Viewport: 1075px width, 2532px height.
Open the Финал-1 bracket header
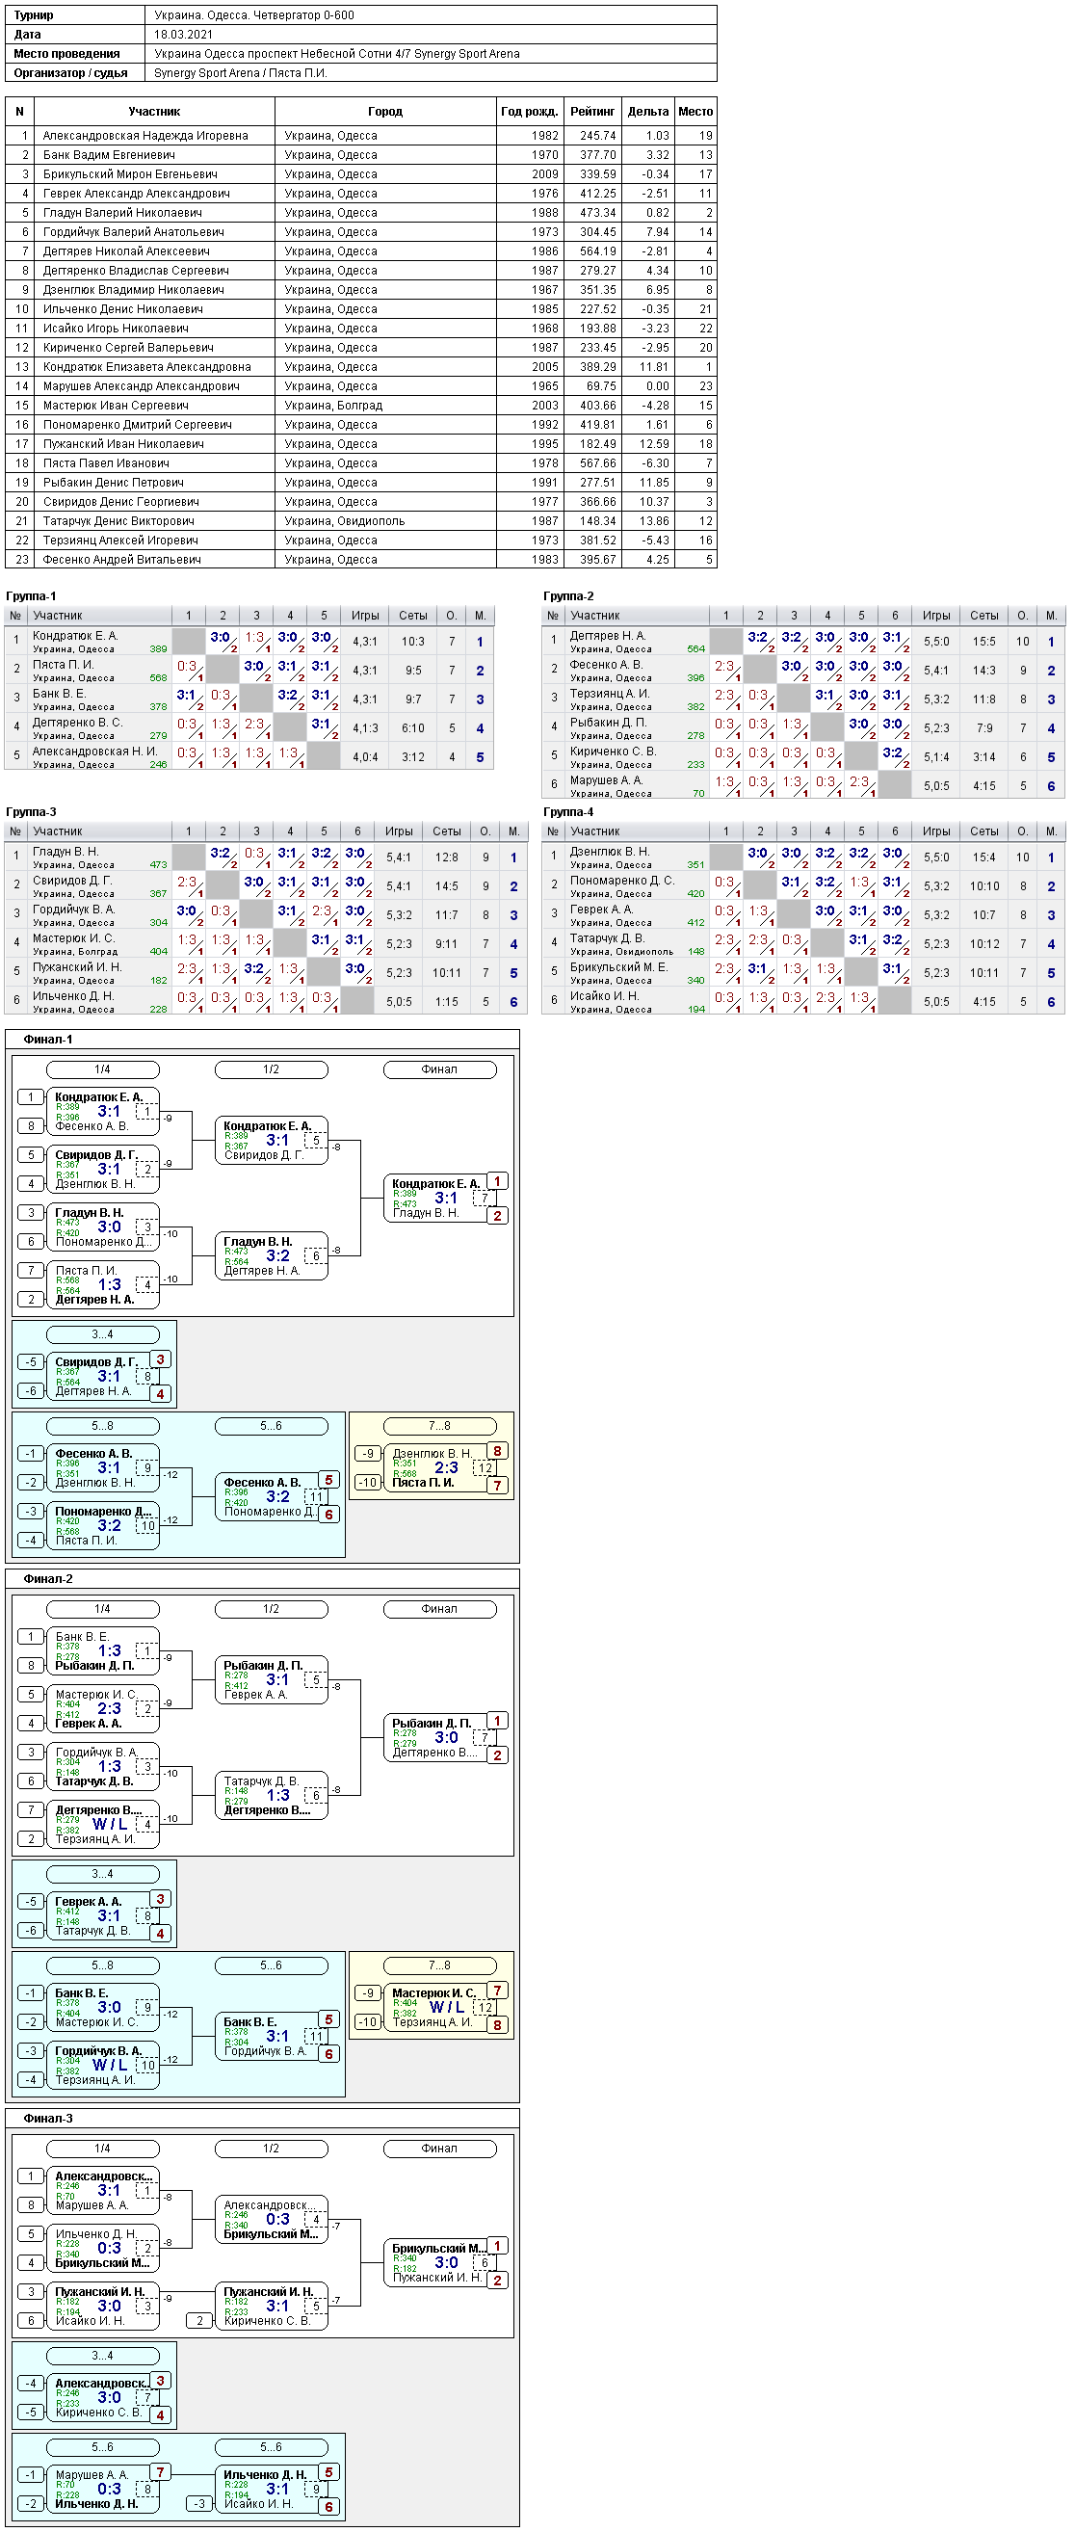(x=48, y=1039)
